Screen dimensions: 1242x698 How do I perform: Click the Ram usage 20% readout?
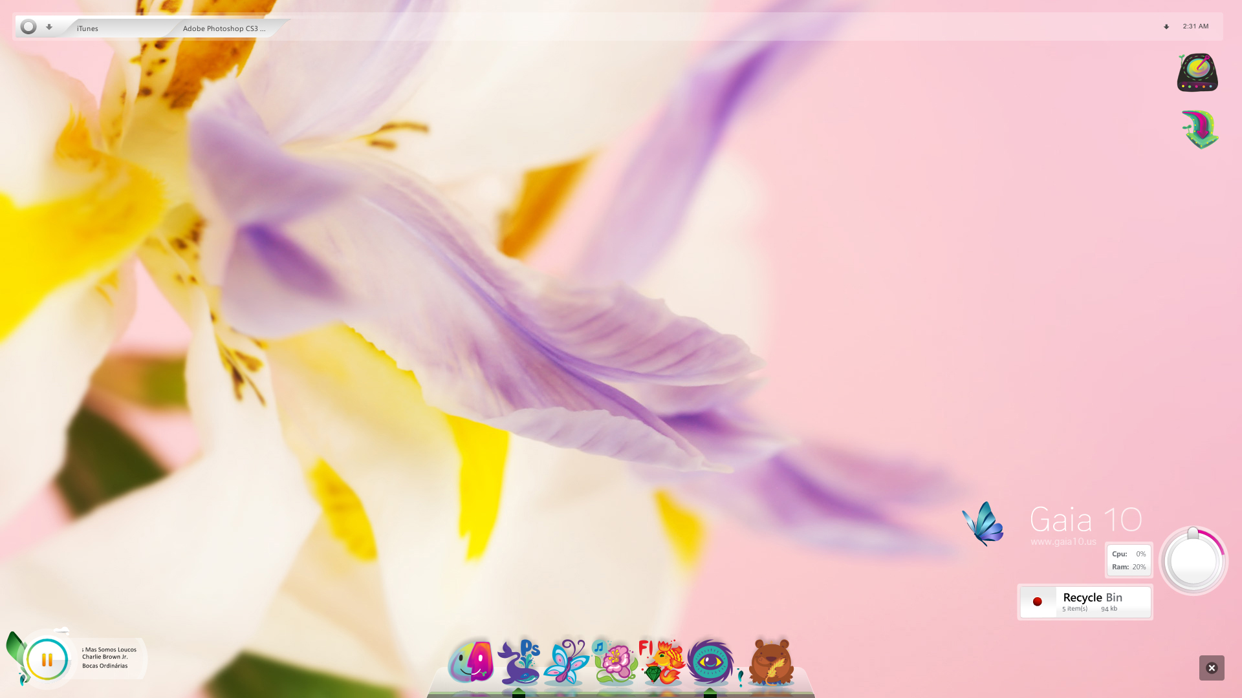1129,567
